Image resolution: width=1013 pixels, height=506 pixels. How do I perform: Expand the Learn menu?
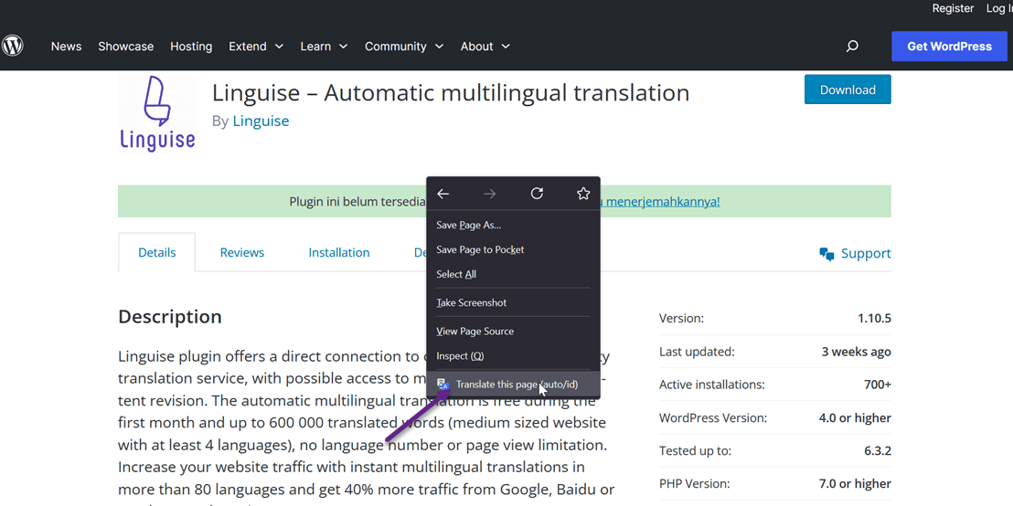[x=324, y=47]
